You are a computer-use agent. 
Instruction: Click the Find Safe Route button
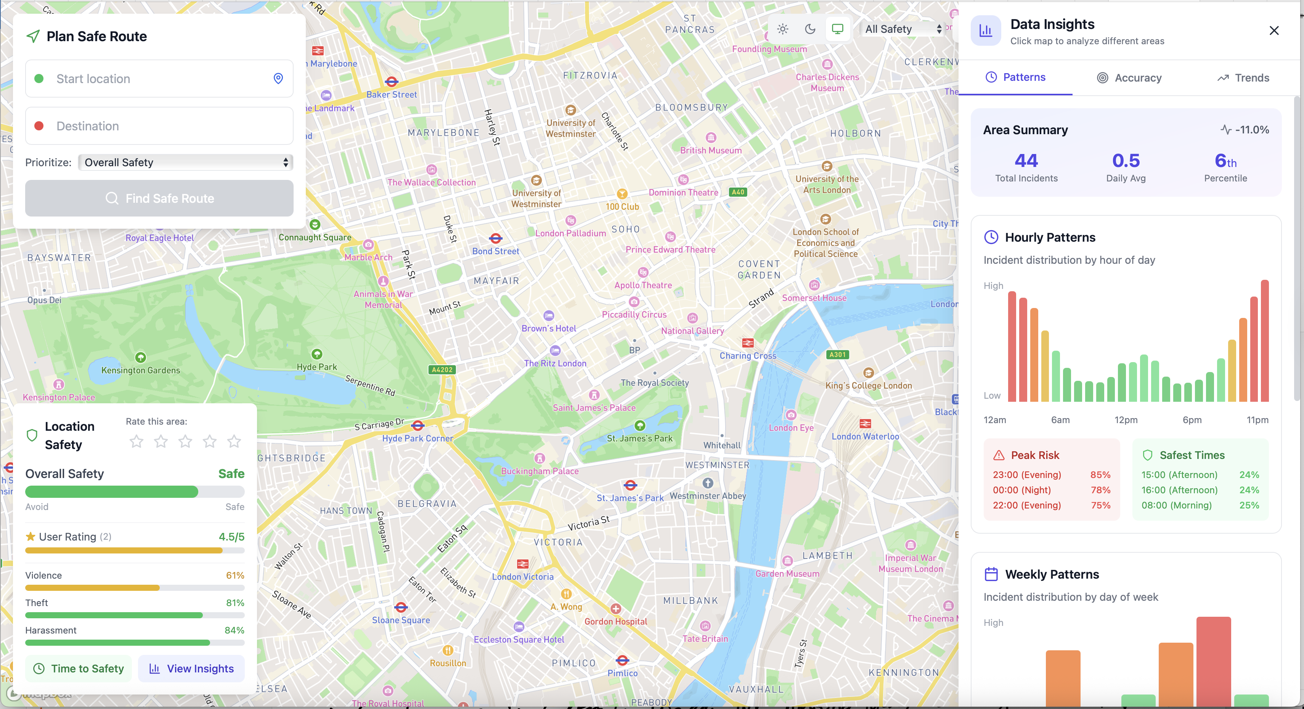point(159,198)
